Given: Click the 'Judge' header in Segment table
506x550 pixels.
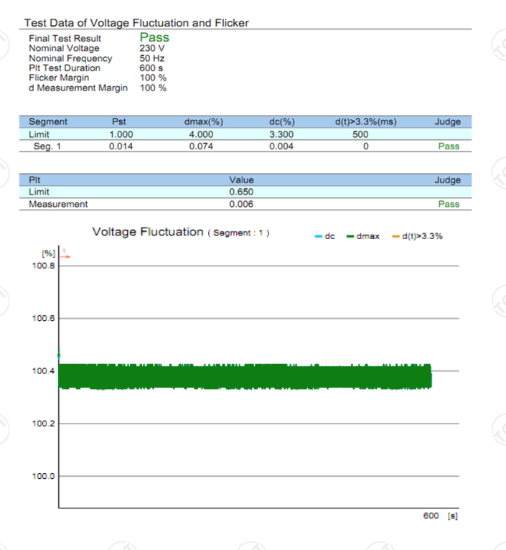Looking at the screenshot, I should pyautogui.click(x=448, y=122).
